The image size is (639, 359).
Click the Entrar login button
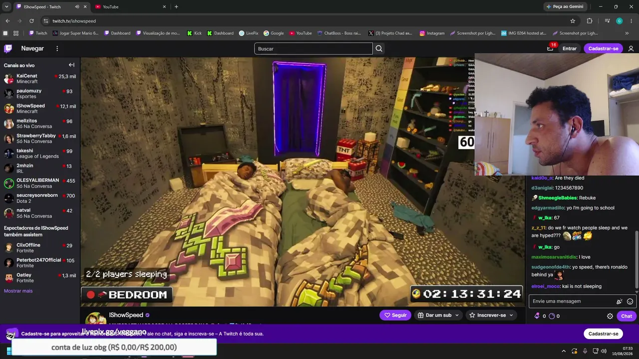570,48
